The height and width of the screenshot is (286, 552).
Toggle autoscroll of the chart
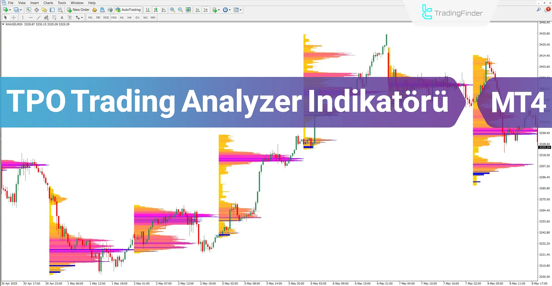[197, 9]
